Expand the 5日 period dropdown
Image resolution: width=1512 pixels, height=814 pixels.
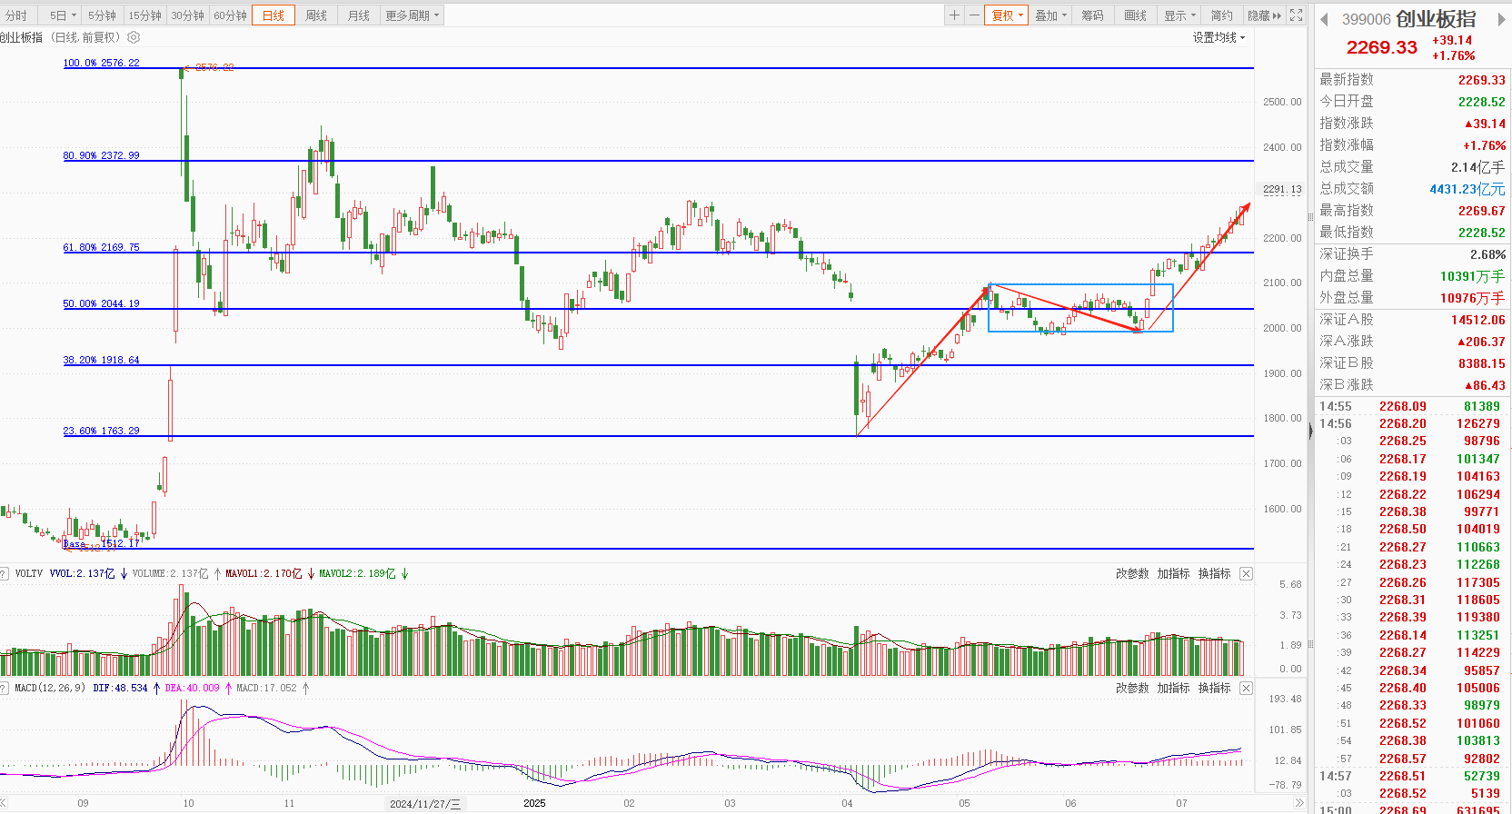pos(62,15)
